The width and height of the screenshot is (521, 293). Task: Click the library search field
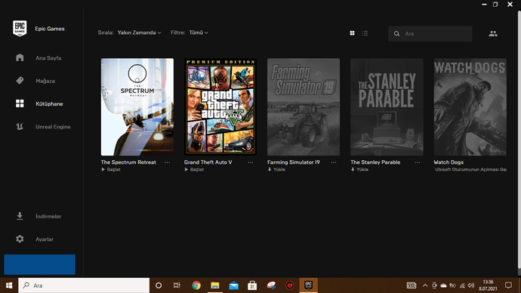[430, 33]
